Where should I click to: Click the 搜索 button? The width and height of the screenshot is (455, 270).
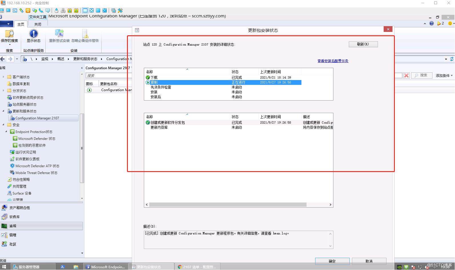tap(421, 75)
